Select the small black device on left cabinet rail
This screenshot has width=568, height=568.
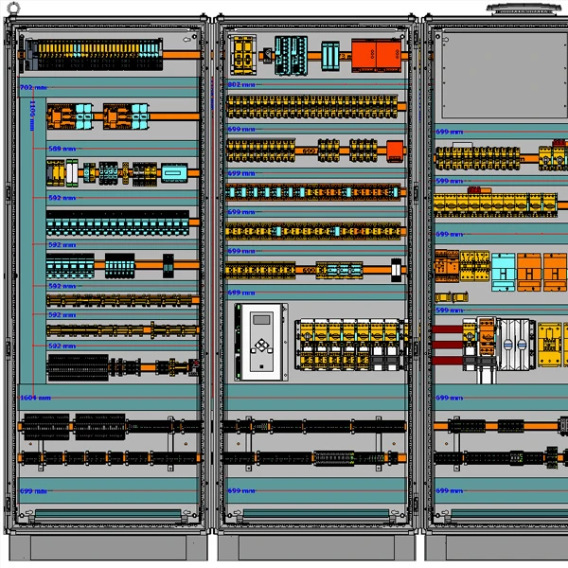168,265
